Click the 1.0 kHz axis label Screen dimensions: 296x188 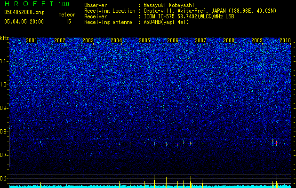point(4,85)
